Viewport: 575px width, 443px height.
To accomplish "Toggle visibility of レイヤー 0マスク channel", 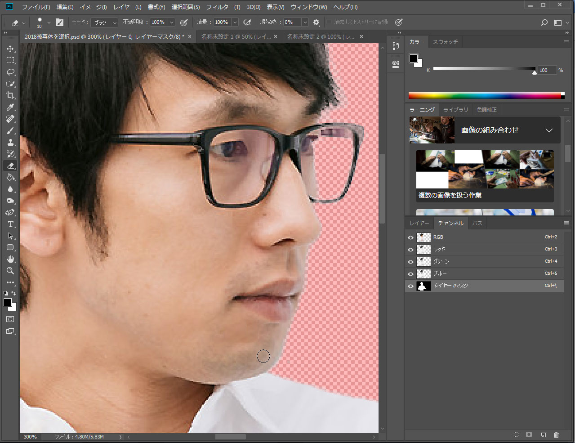I will (410, 286).
